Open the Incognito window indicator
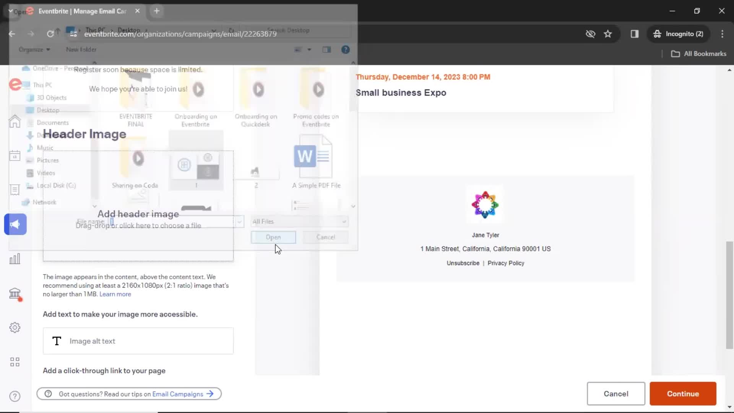Screen dimensions: 734x413 (678, 34)
